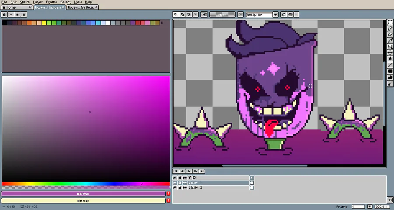Toggle visibility of Layer 1

175,182
